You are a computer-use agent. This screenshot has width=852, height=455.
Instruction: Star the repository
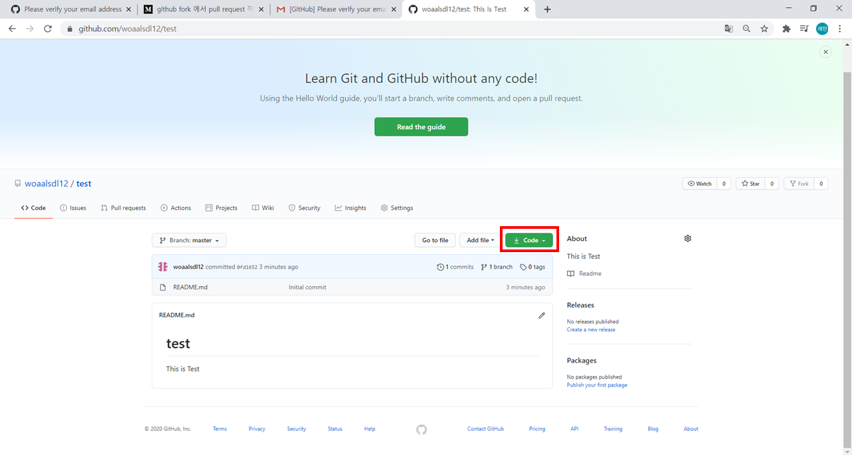750,184
